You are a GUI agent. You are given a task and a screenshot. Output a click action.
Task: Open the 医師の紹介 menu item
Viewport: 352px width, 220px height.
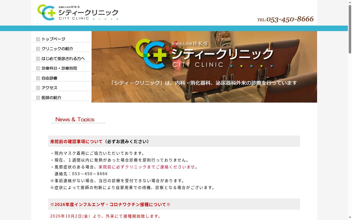click(61, 98)
